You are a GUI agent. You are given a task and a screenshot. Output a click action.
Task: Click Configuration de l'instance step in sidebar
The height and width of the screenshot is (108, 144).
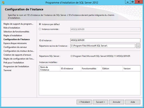[16, 39]
